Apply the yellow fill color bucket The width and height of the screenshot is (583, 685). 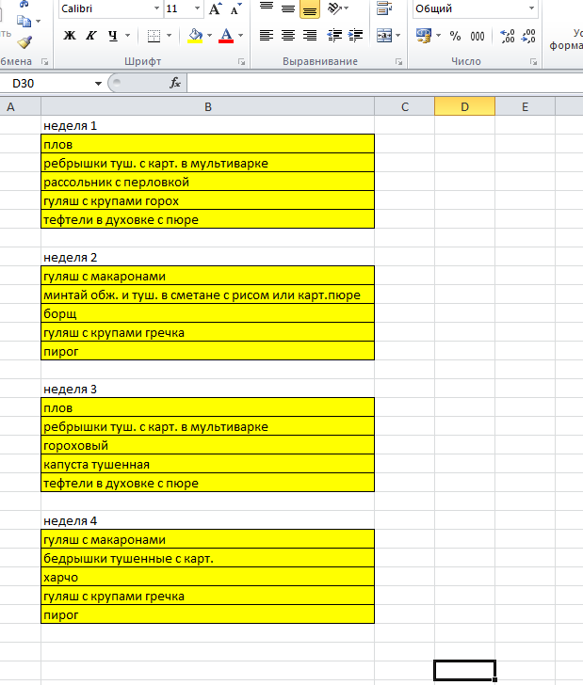coord(195,36)
